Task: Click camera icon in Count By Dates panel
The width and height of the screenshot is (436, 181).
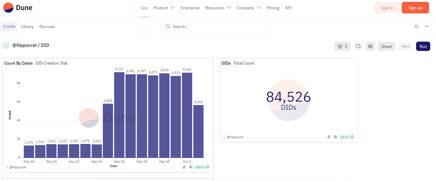Action: 191,167
